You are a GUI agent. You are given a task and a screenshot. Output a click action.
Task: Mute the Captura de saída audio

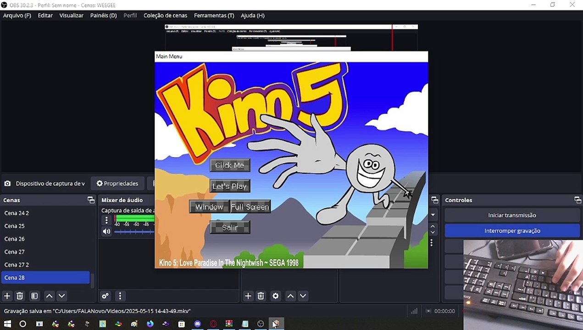point(106,231)
